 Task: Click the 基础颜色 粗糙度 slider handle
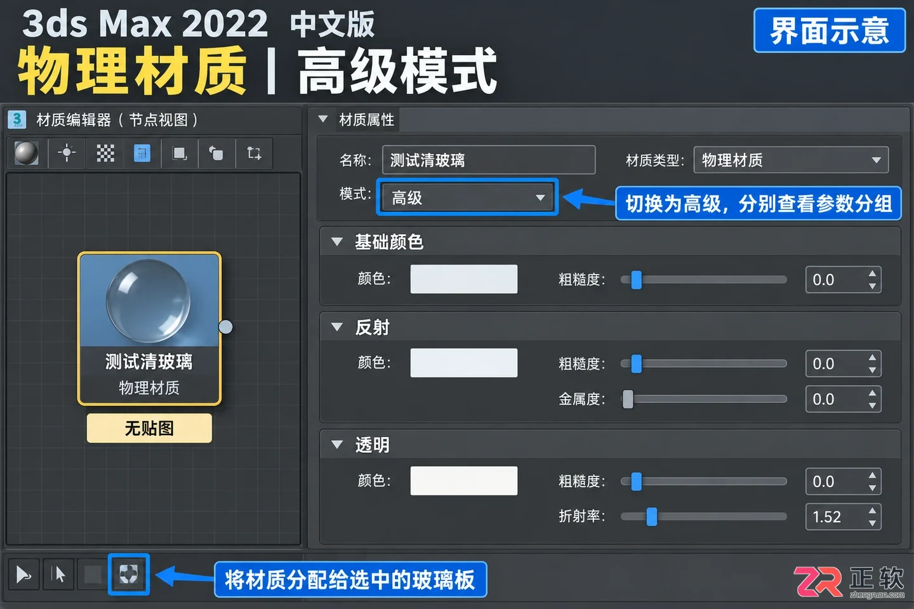pos(636,280)
